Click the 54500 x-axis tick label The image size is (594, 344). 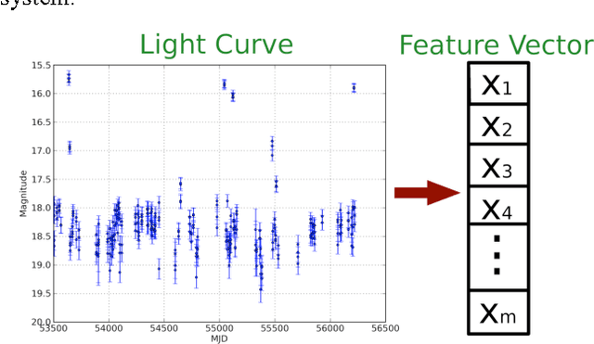164,328
